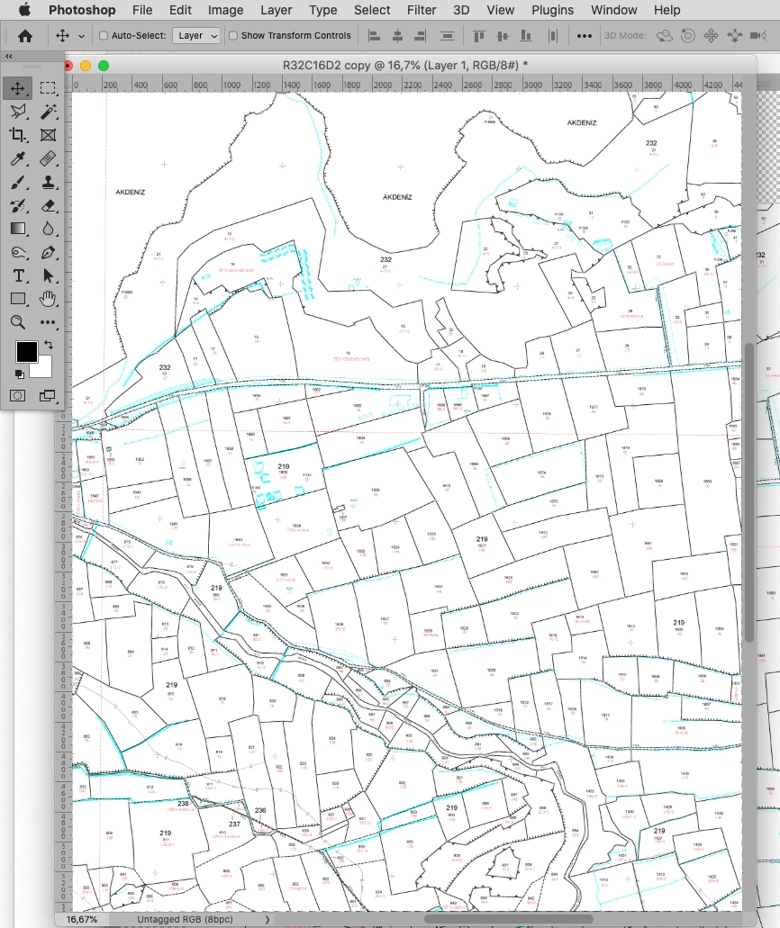
Task: Click Align right edges icon
Action: tap(420, 36)
